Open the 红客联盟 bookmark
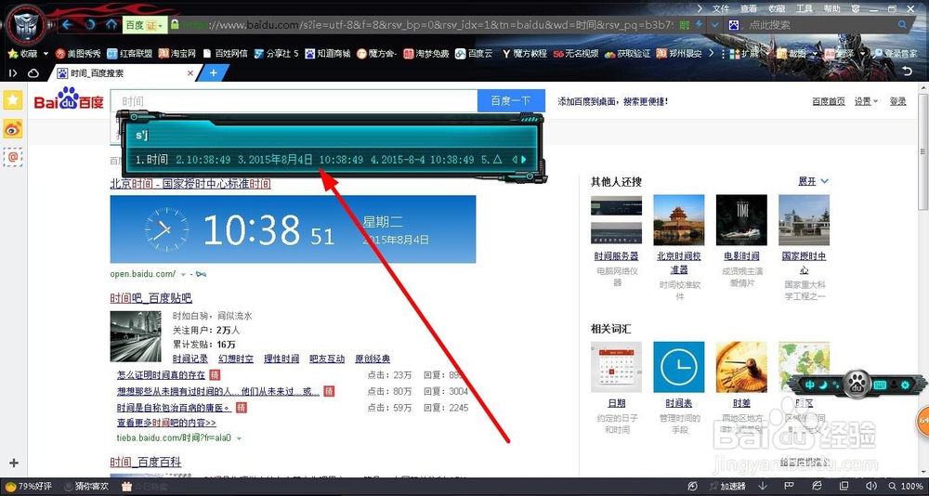 pos(129,53)
